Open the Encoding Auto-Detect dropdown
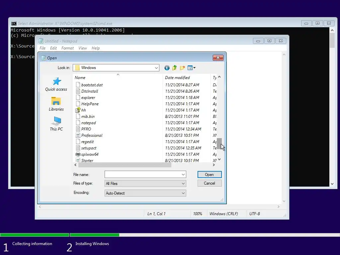This screenshot has height=255, width=340. pyautogui.click(x=145, y=193)
